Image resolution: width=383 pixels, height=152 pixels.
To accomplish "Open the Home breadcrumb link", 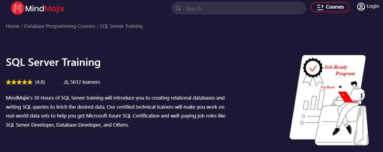I will [13, 26].
